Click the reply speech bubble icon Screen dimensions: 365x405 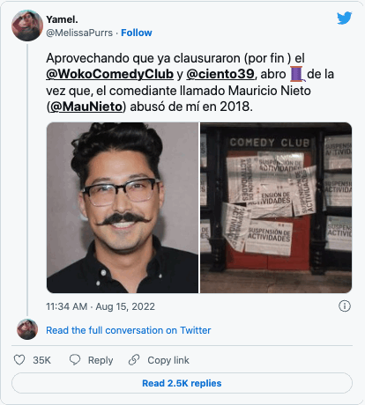[75, 359]
